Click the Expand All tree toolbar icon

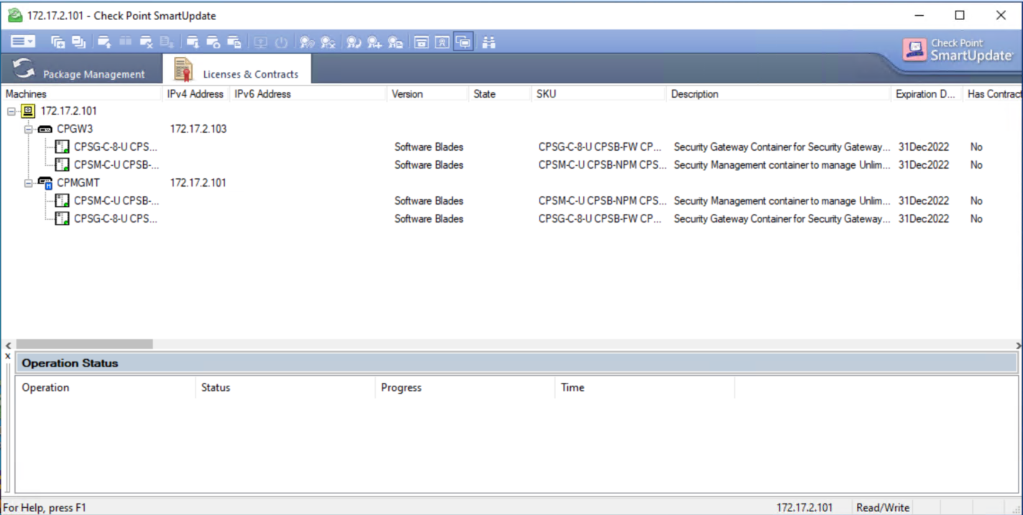click(x=58, y=42)
